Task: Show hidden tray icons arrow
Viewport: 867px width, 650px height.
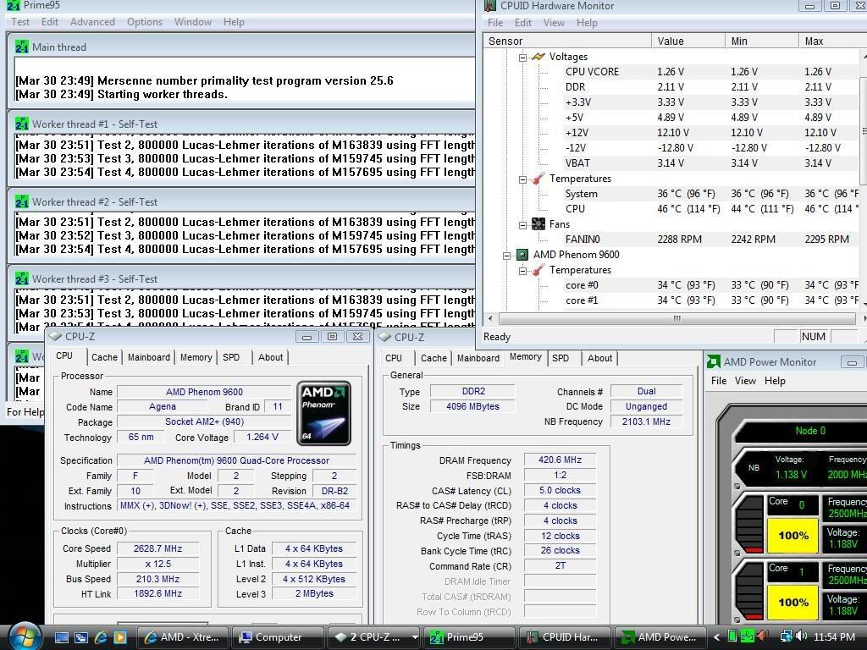Action: (x=716, y=637)
